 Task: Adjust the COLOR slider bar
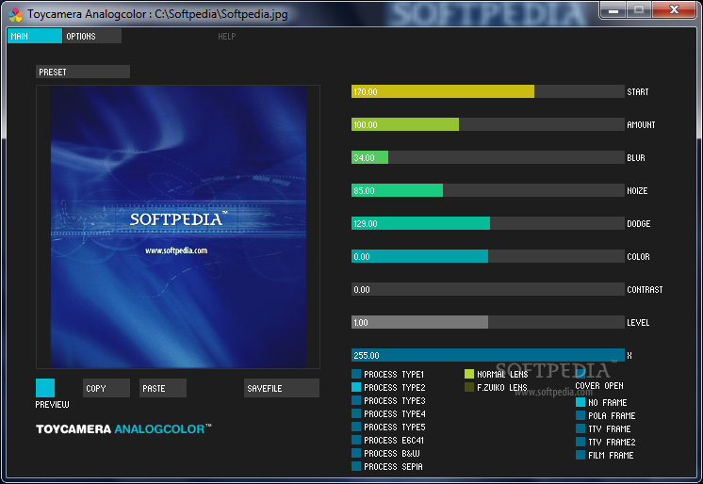tap(488, 256)
